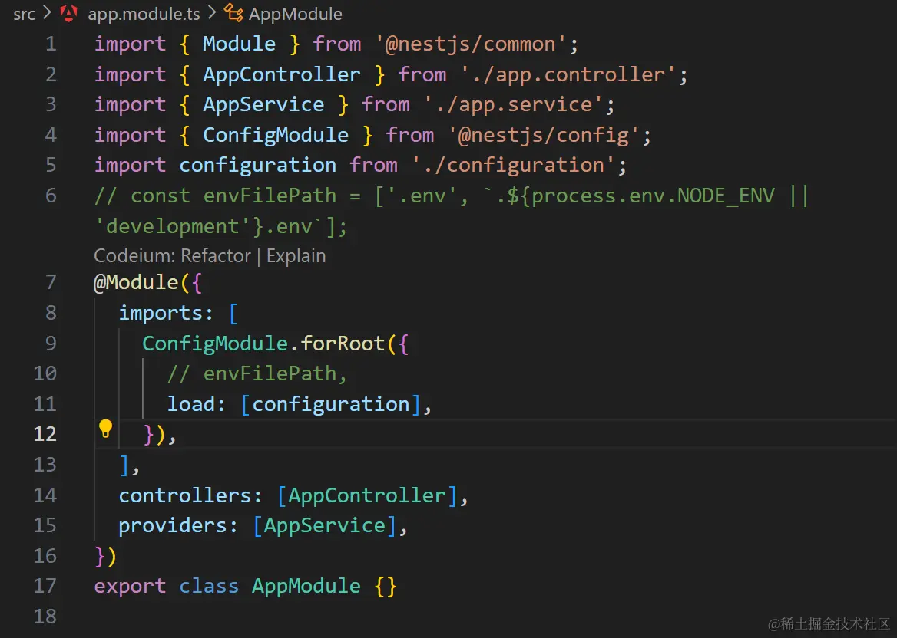The width and height of the screenshot is (897, 638).
Task: Click the providers property on line 15
Action: [173, 526]
